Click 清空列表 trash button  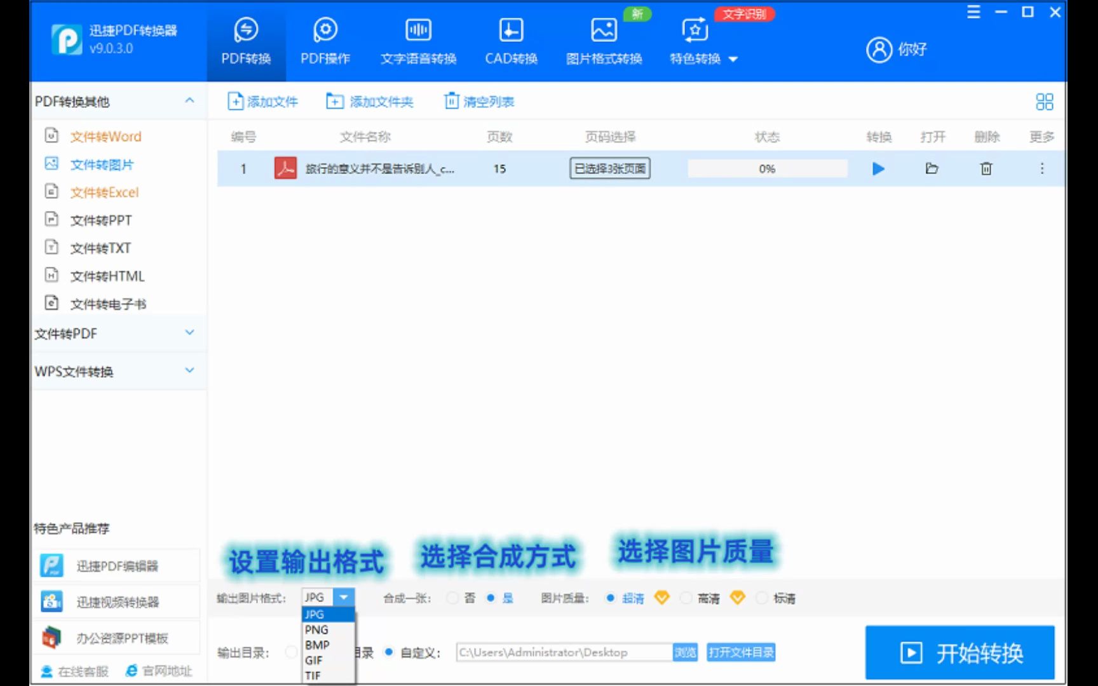(480, 102)
